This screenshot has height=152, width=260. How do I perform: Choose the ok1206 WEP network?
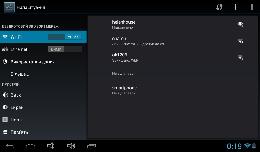173,57
